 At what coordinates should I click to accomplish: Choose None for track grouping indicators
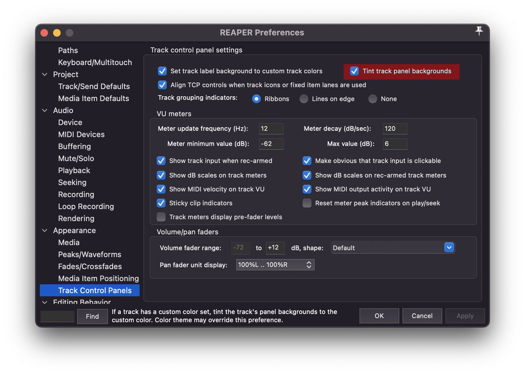373,99
